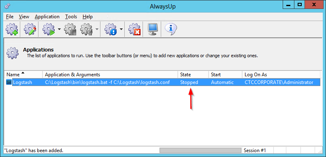Open the Tools menu
The height and width of the screenshot is (157, 326).
coord(71,17)
